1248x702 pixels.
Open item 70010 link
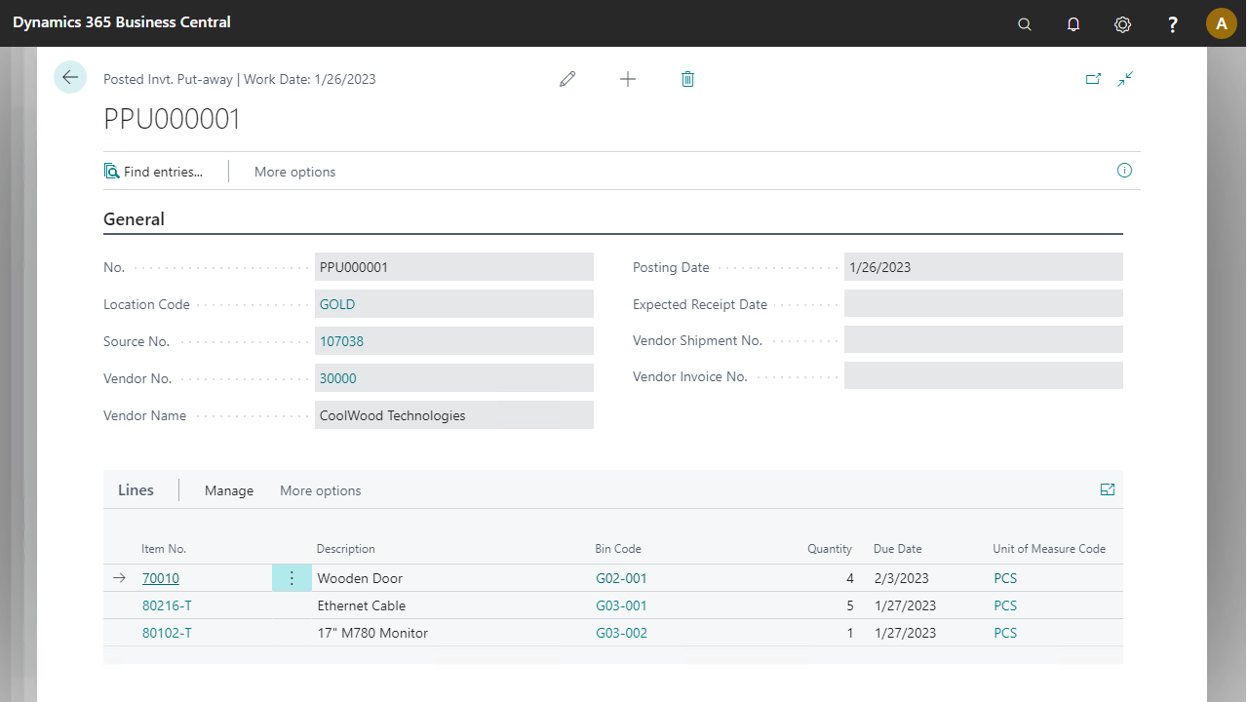coord(161,578)
